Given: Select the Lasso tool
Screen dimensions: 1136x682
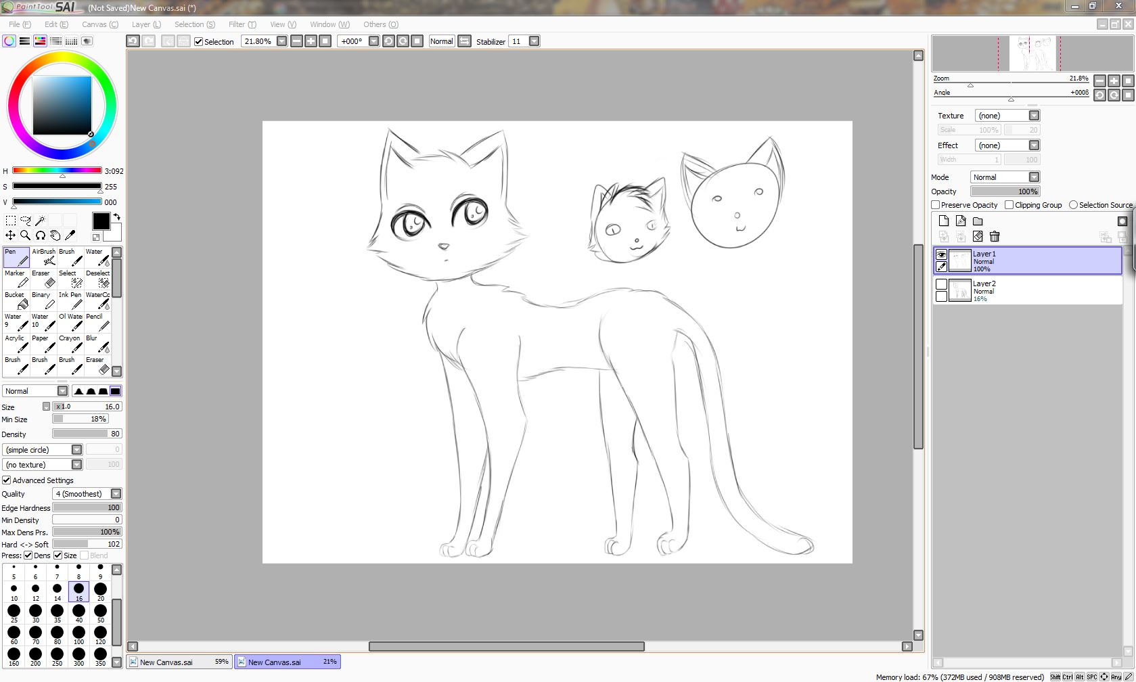Looking at the screenshot, I should [x=26, y=221].
